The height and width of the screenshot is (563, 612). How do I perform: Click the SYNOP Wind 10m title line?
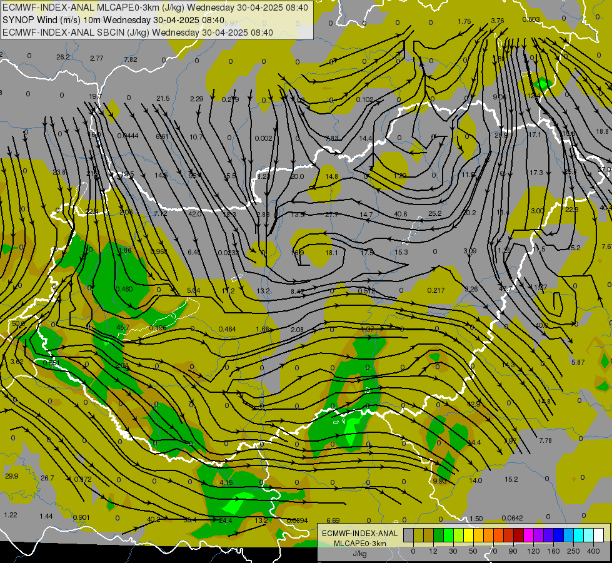tap(113, 20)
